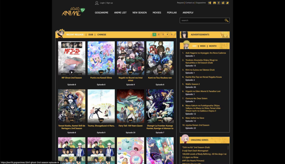The image size is (285, 164).
Task: Open 6HP (Six Hearts Princess) link
Action: pyautogui.click(x=193, y=161)
